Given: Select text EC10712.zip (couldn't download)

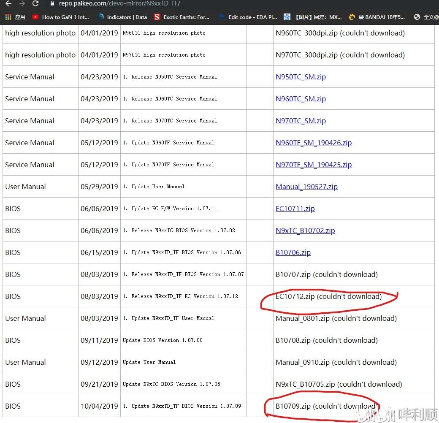Looking at the screenshot, I should pyautogui.click(x=329, y=296).
